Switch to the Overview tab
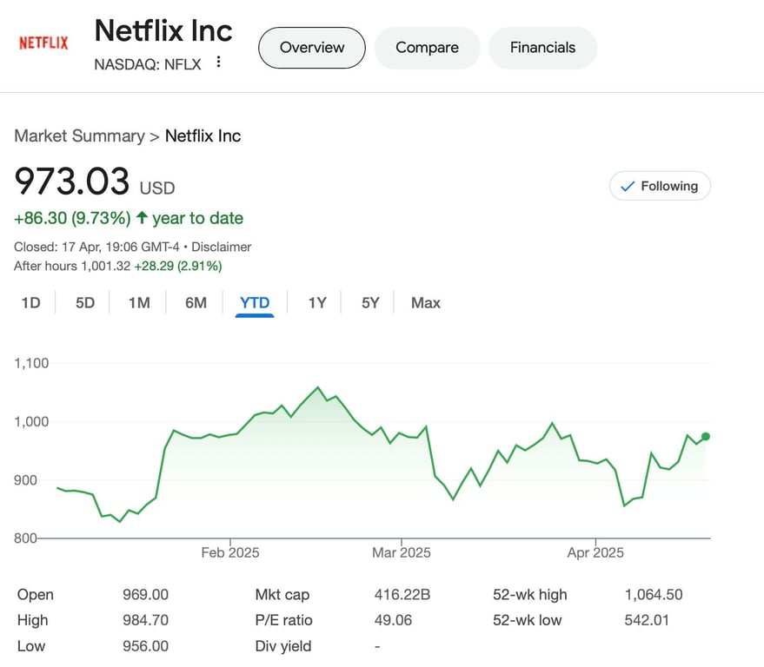 (312, 48)
